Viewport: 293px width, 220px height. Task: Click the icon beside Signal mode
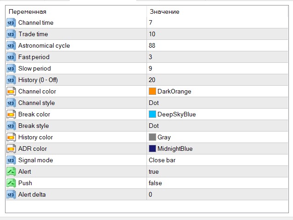[x=11, y=160]
